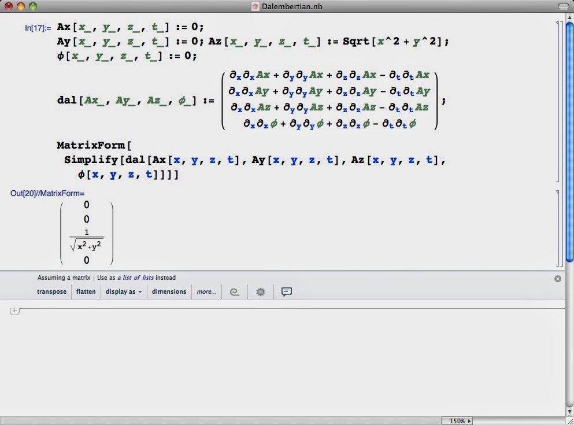Open the 'display as' dropdown
The width and height of the screenshot is (574, 425).
123,291
